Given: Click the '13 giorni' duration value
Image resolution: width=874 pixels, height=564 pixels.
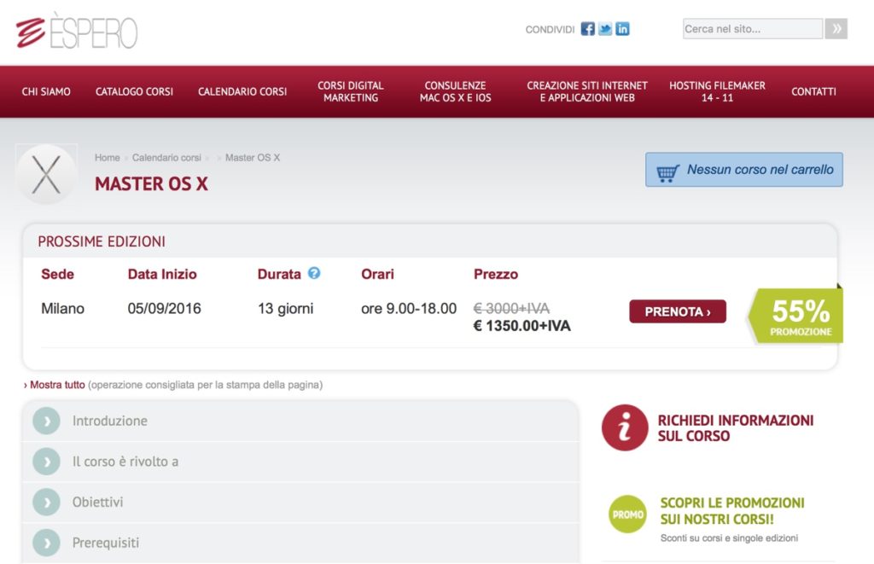Looking at the screenshot, I should pyautogui.click(x=285, y=309).
